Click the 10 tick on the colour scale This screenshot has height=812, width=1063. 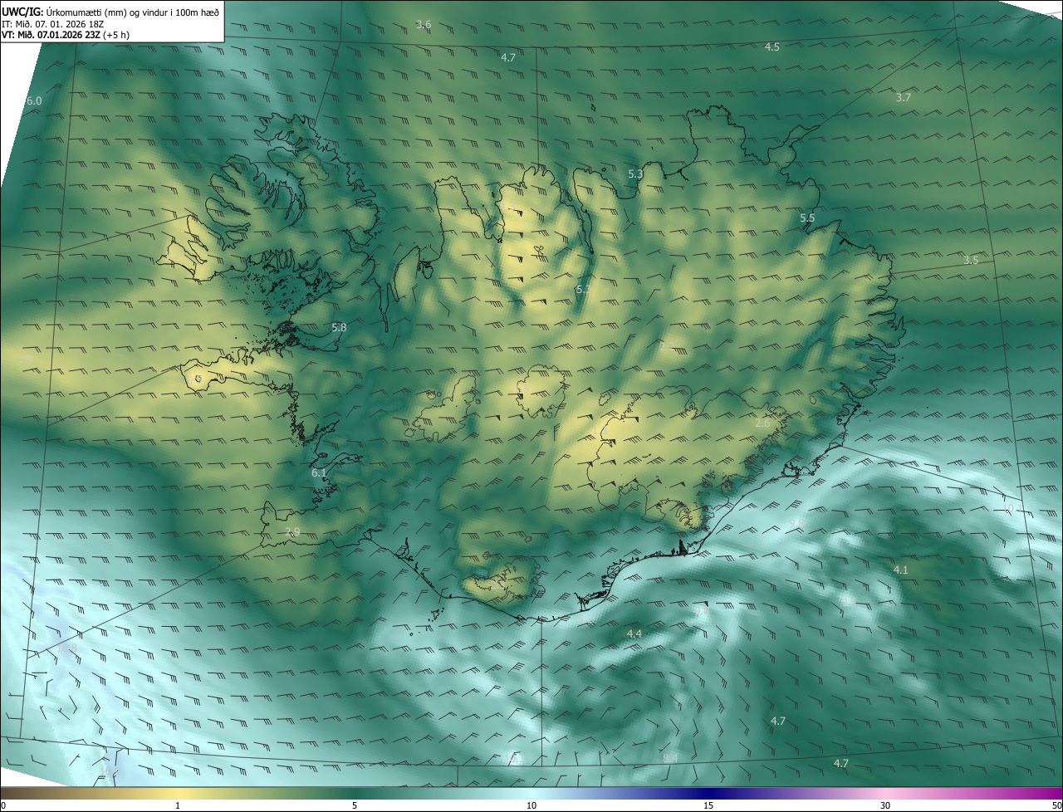[x=531, y=805]
